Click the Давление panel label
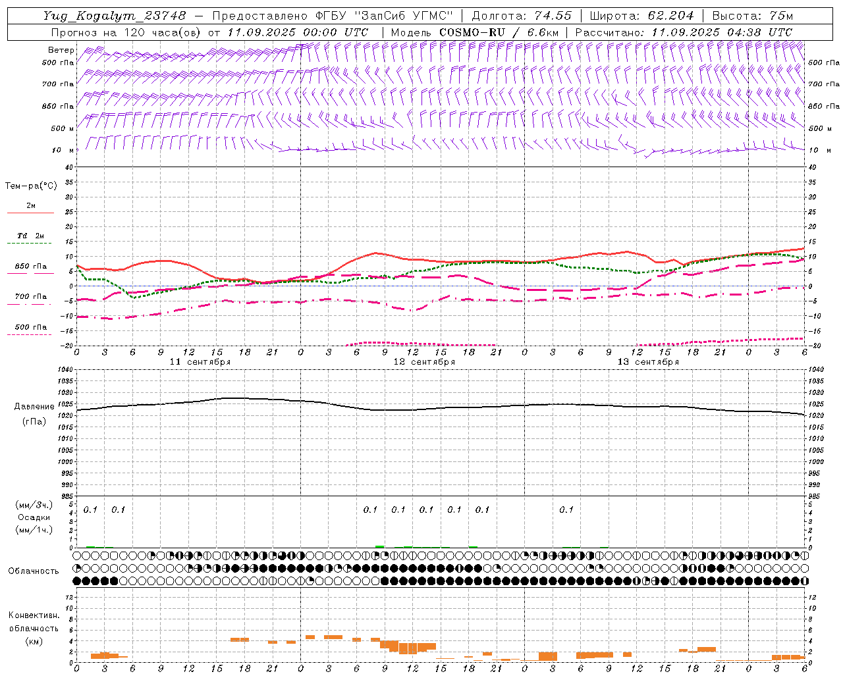The height and width of the screenshot is (674, 843). [x=34, y=407]
